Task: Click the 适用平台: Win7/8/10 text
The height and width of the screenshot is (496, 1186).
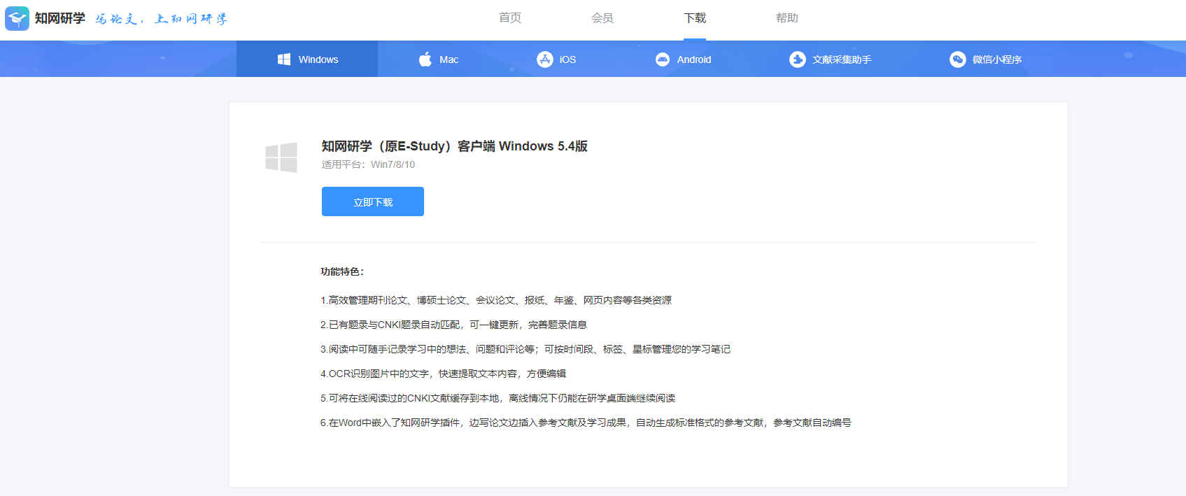Action: click(368, 164)
